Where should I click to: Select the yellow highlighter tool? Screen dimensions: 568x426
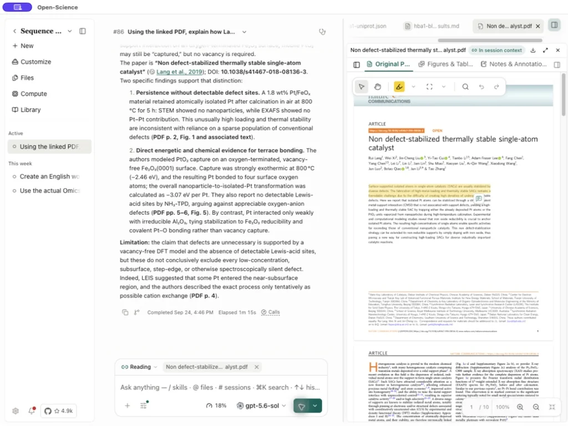click(x=399, y=87)
